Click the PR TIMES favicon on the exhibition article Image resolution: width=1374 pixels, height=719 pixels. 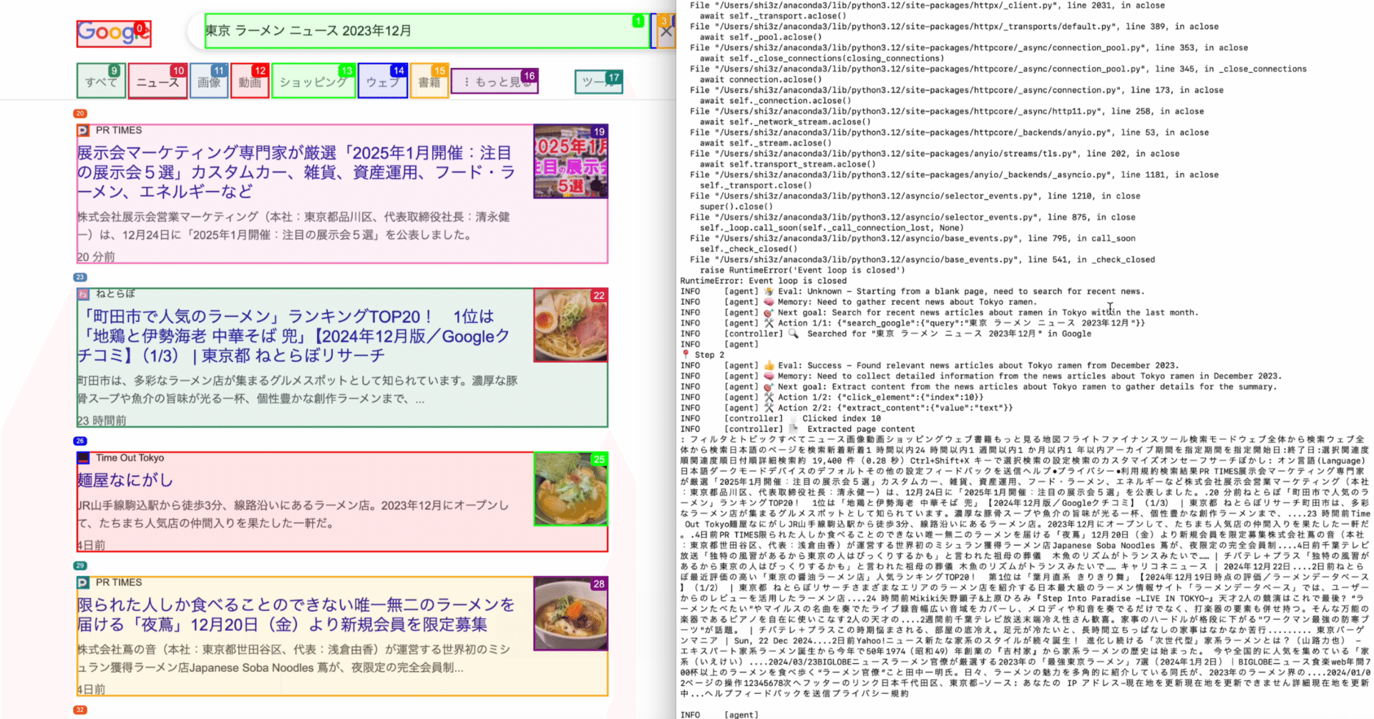pos(82,130)
